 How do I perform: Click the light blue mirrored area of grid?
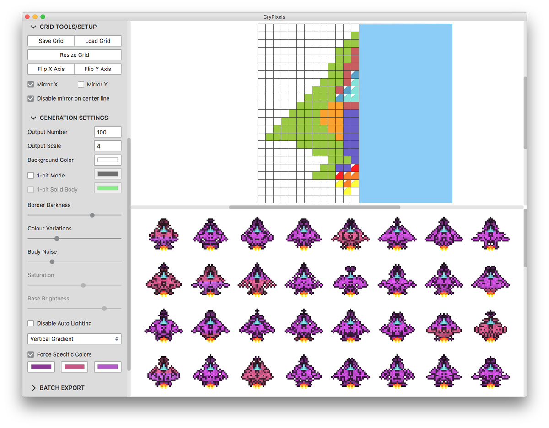pos(406,113)
